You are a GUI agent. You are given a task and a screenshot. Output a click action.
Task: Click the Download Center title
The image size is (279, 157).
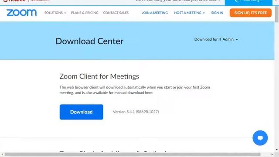[89, 41]
